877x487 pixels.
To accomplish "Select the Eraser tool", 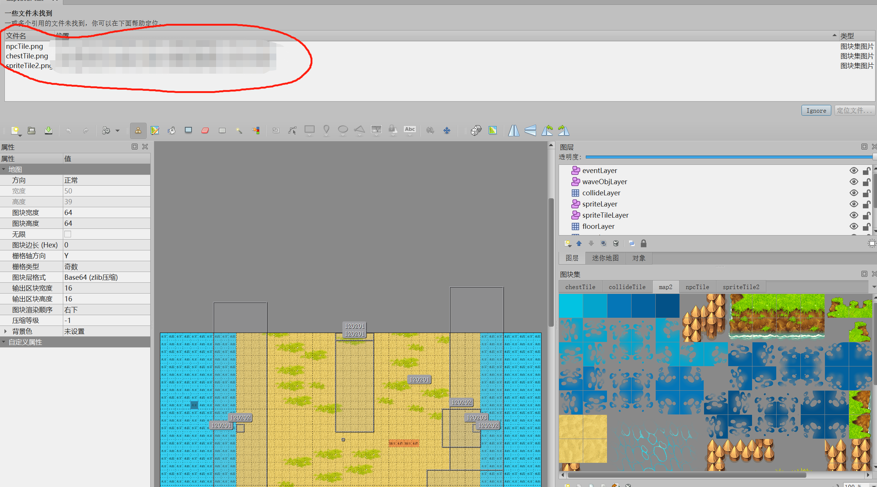I will pos(205,131).
